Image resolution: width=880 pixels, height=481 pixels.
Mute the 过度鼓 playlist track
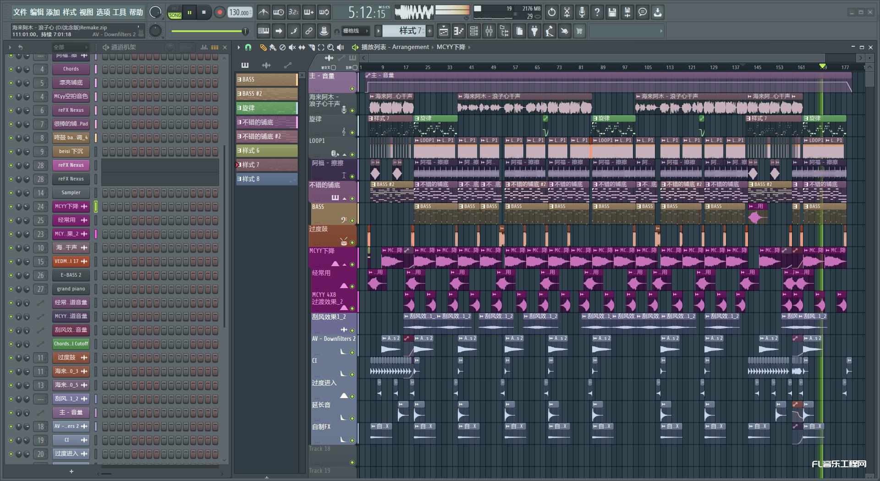pos(352,242)
